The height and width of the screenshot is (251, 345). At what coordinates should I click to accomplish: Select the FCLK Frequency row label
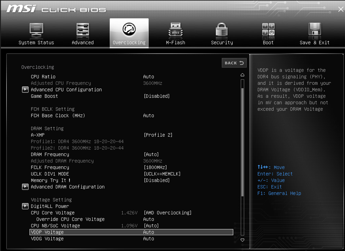click(50, 167)
